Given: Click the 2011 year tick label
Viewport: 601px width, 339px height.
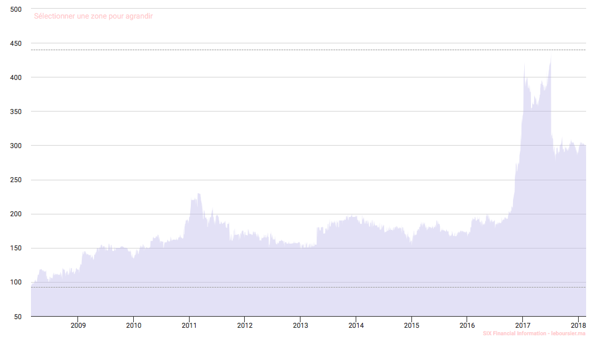Looking at the screenshot, I should [x=189, y=325].
